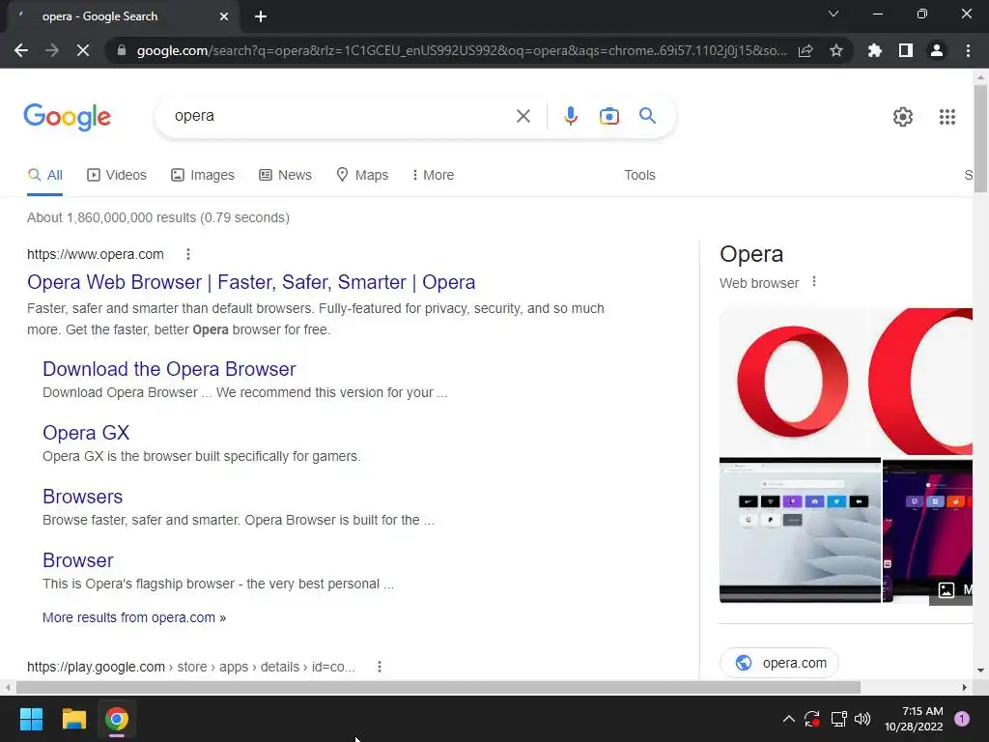Close the opera Google Search tab
The height and width of the screenshot is (742, 989).
224,16
